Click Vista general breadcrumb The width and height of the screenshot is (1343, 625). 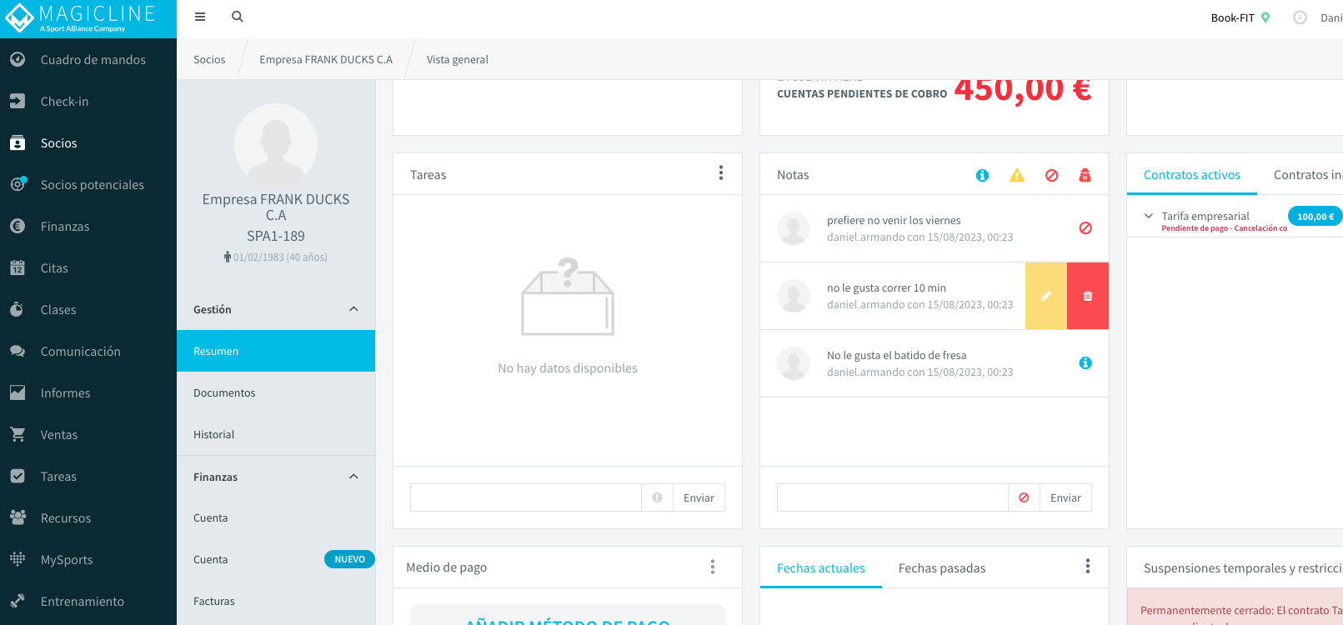click(x=458, y=60)
